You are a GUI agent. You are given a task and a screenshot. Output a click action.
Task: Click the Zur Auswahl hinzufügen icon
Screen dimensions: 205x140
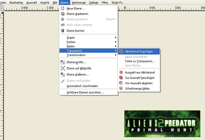point(121,78)
